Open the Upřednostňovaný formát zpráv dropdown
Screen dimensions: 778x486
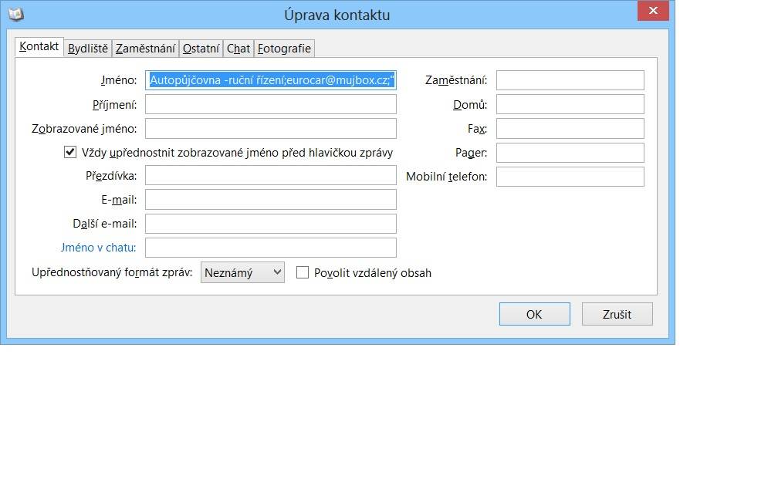(242, 272)
